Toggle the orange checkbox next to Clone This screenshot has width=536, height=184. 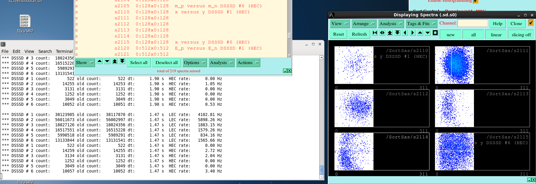tap(531, 23)
